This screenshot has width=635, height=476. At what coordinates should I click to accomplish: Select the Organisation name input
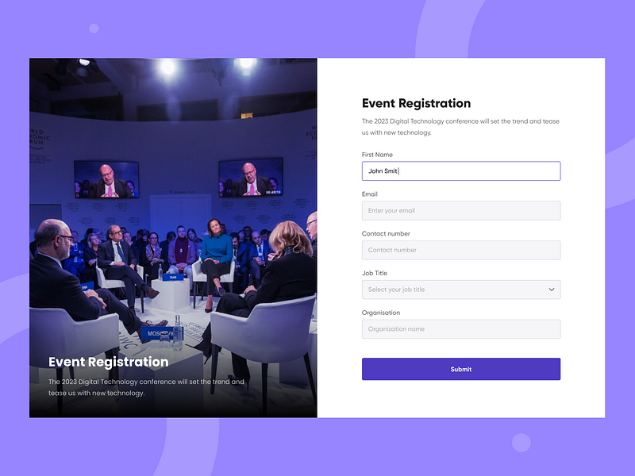pos(460,329)
